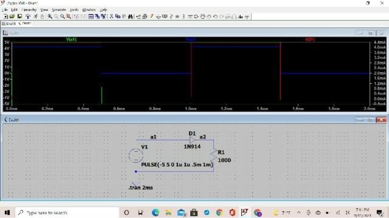
Task: Place a Capacitor from the toolbar
Action: tap(177, 16)
